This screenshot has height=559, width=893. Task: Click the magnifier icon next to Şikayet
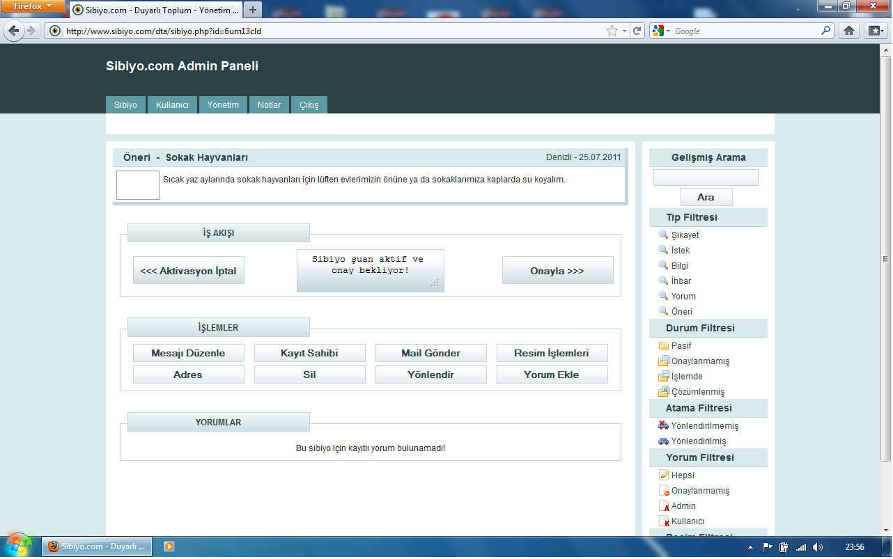tap(663, 235)
